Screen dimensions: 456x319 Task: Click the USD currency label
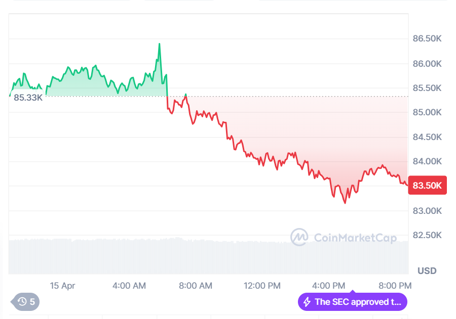tap(427, 271)
